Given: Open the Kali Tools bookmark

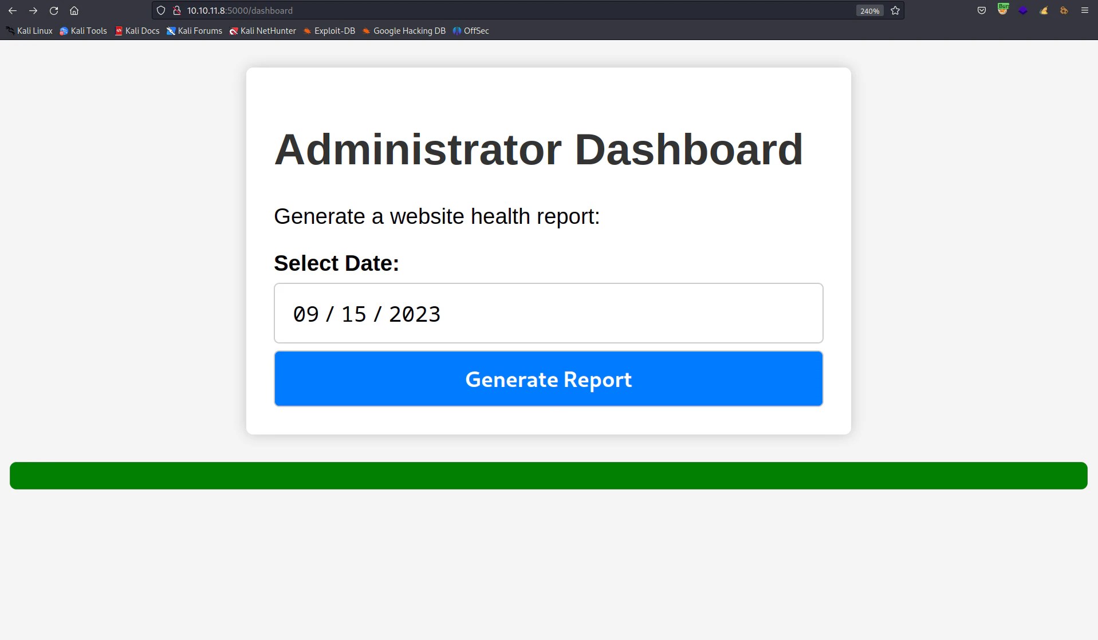Looking at the screenshot, I should pyautogui.click(x=84, y=31).
